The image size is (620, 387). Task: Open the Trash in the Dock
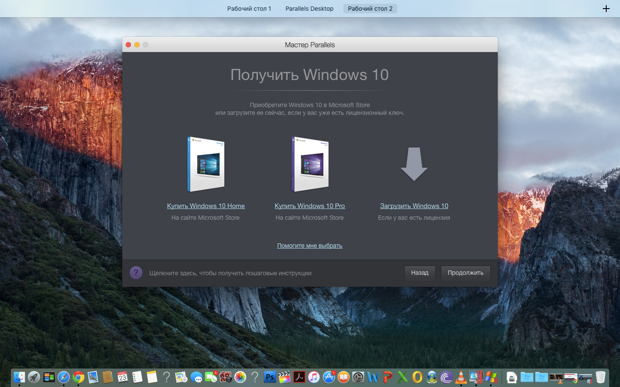click(x=600, y=377)
